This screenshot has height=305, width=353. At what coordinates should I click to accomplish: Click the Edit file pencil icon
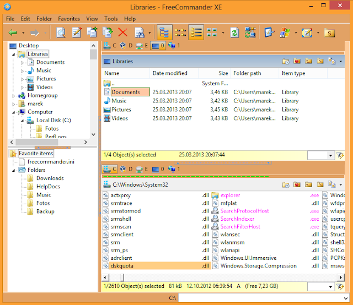[77, 32]
